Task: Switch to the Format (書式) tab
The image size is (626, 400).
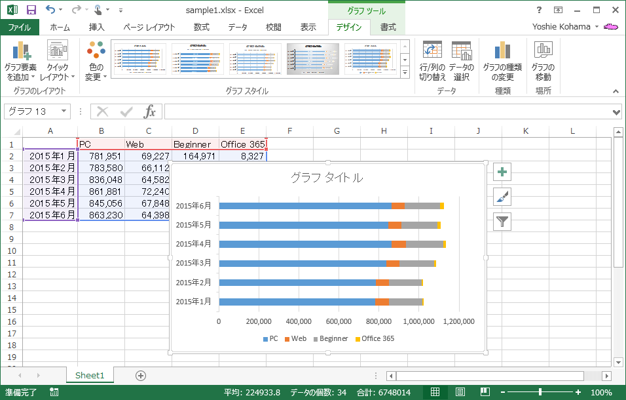Action: pos(388,27)
